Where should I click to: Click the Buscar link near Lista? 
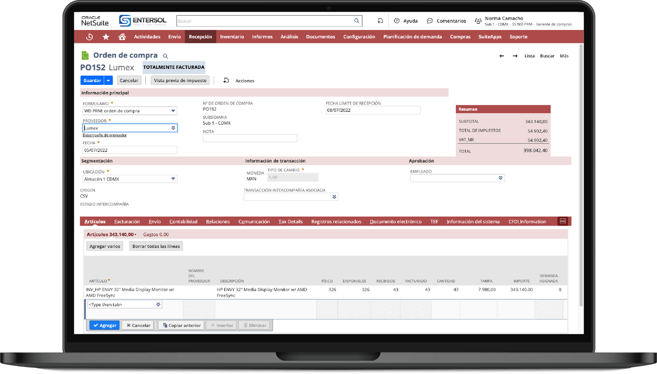click(x=547, y=56)
